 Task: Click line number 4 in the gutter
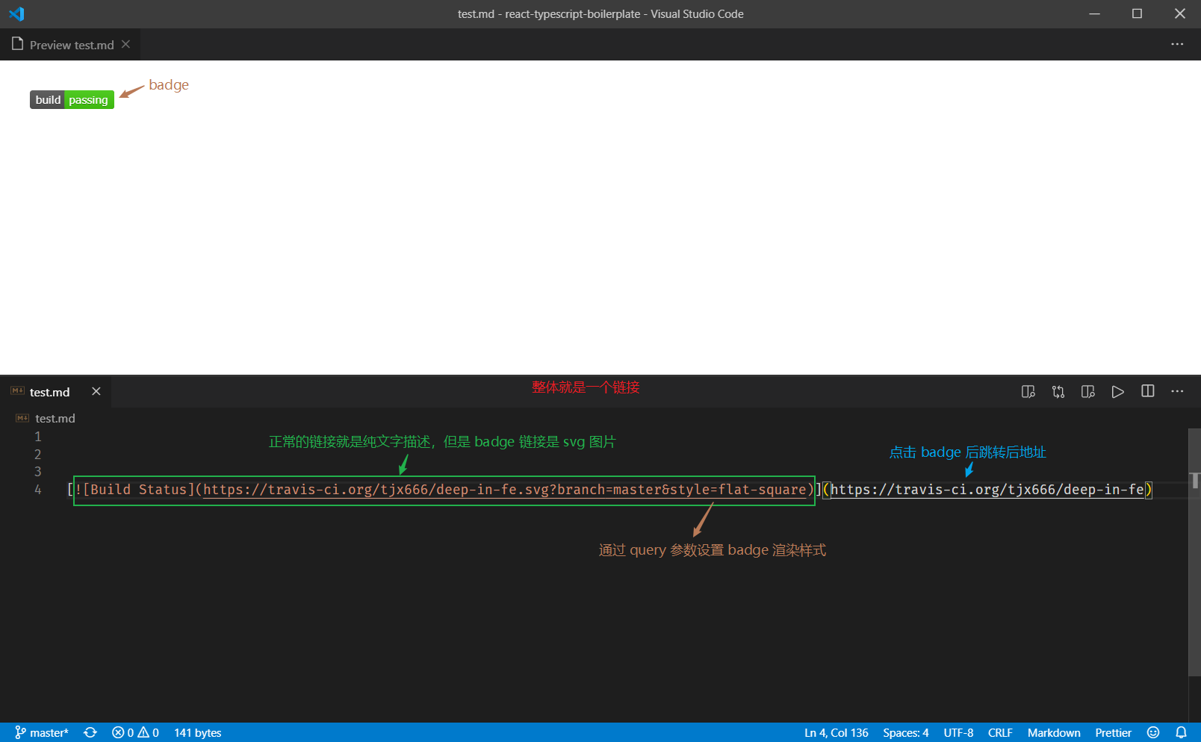click(38, 490)
